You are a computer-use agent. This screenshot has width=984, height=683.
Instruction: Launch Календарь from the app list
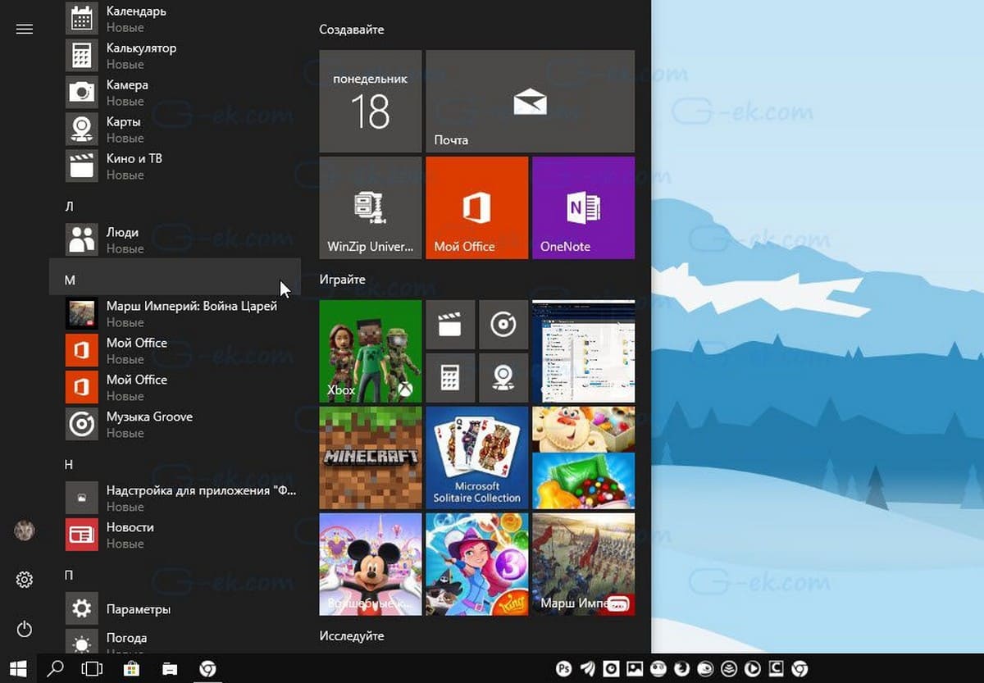pos(175,19)
